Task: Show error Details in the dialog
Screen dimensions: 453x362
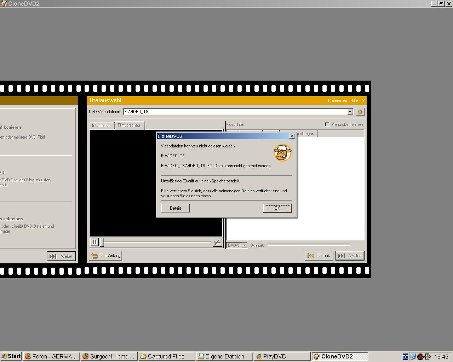Action: click(x=176, y=208)
